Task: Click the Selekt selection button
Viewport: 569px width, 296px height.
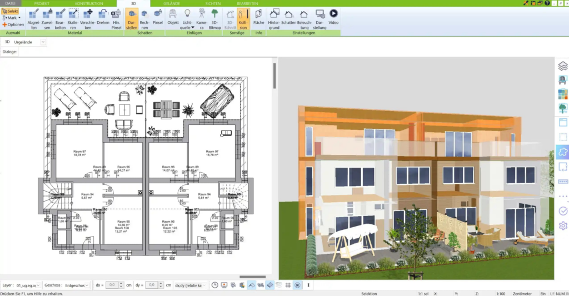Action: 10,11
